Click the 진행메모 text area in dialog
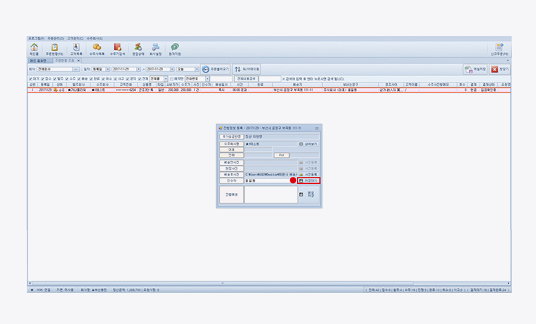536x324 pixels. point(270,194)
